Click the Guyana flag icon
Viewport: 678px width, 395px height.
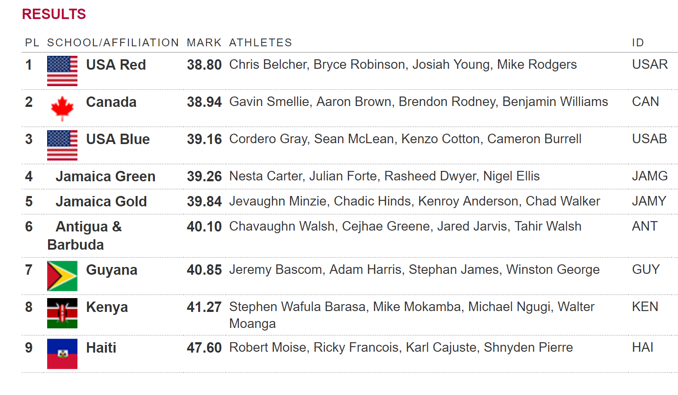pyautogui.click(x=62, y=276)
